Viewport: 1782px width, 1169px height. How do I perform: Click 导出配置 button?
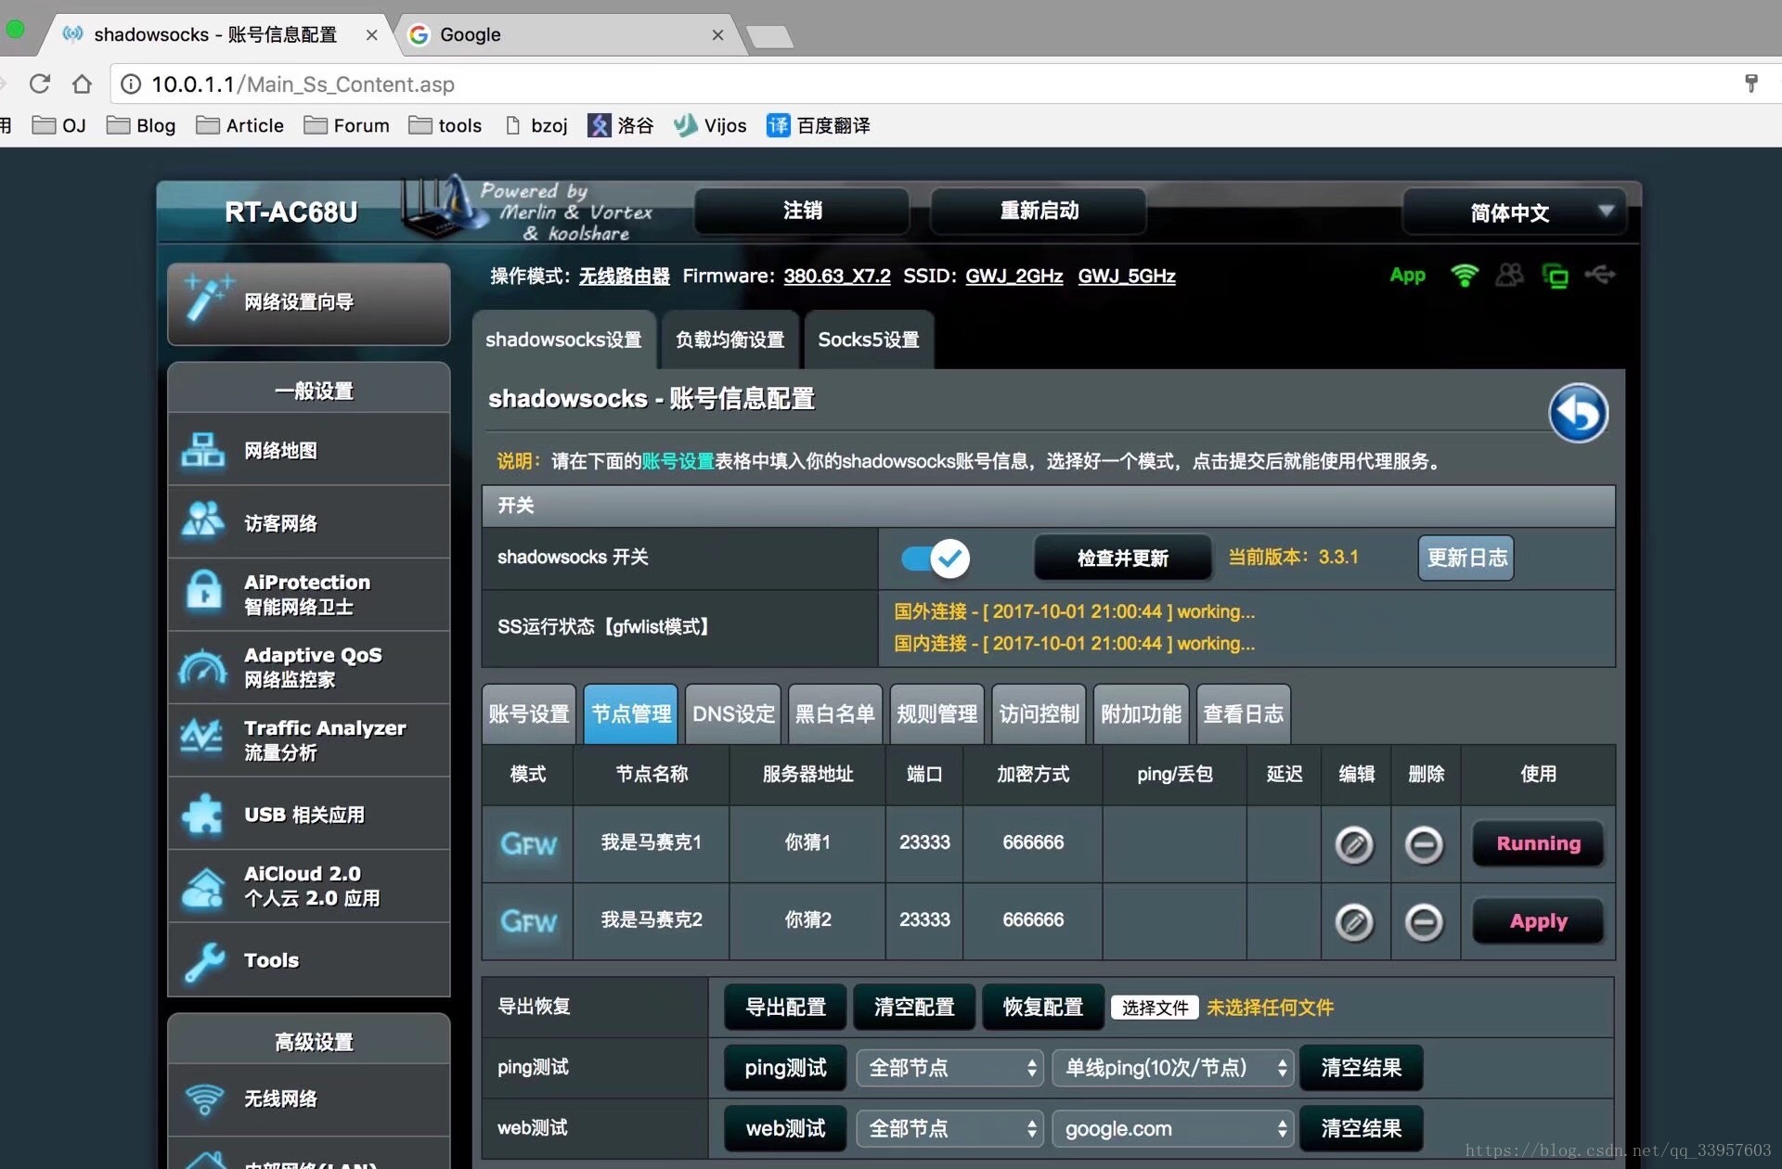(x=785, y=1008)
